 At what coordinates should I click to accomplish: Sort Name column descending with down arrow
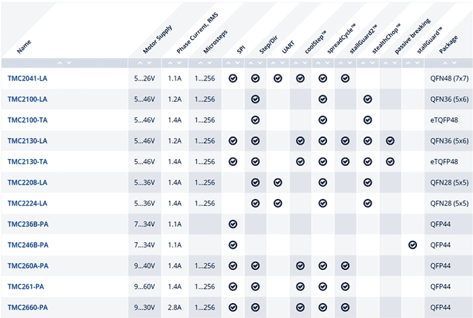[x=69, y=63]
